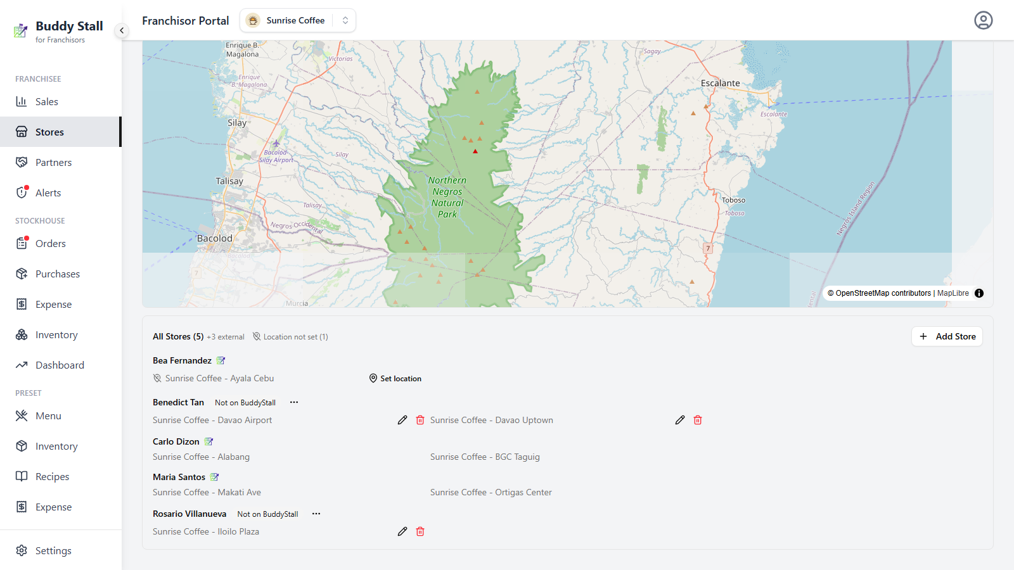Delete Sunrise Coffee - Davao Uptown store
The width and height of the screenshot is (1014, 570).
click(x=698, y=420)
